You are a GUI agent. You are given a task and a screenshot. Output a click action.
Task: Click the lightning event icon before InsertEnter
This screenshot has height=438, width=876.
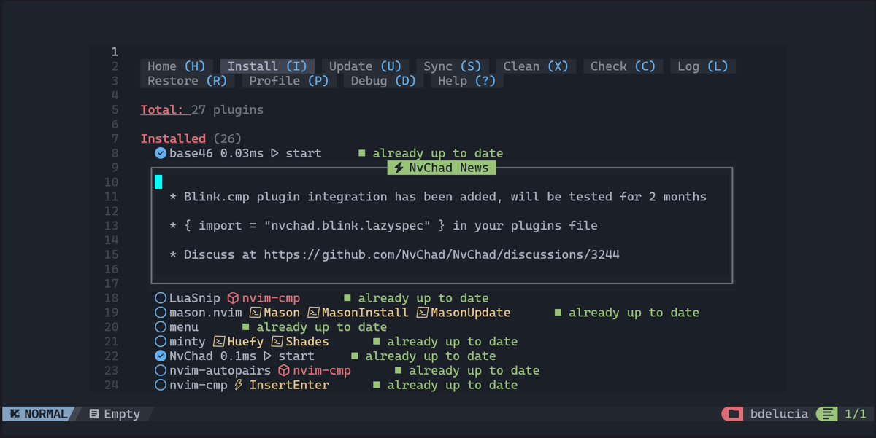click(238, 385)
